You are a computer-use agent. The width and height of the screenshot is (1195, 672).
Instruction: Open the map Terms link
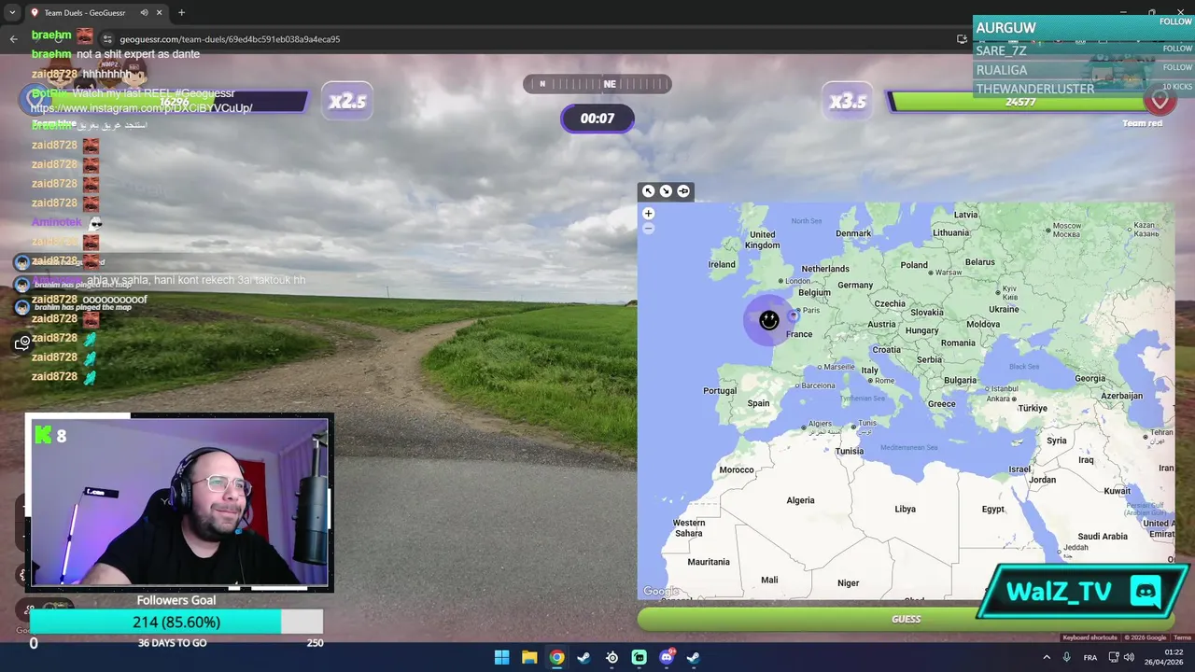[1182, 637]
